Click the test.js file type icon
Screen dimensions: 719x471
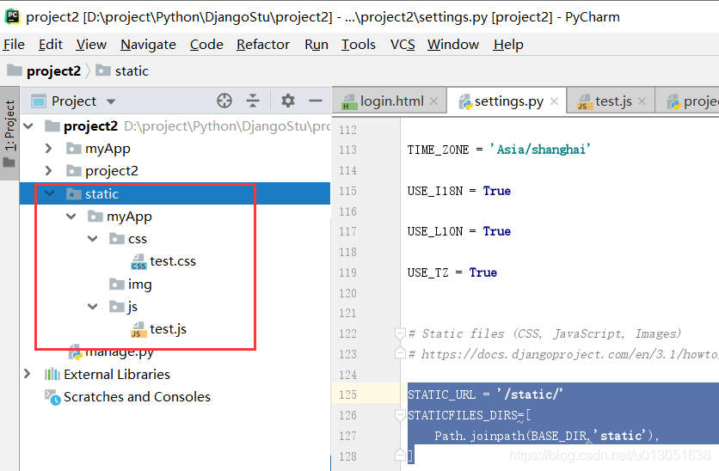tap(138, 330)
